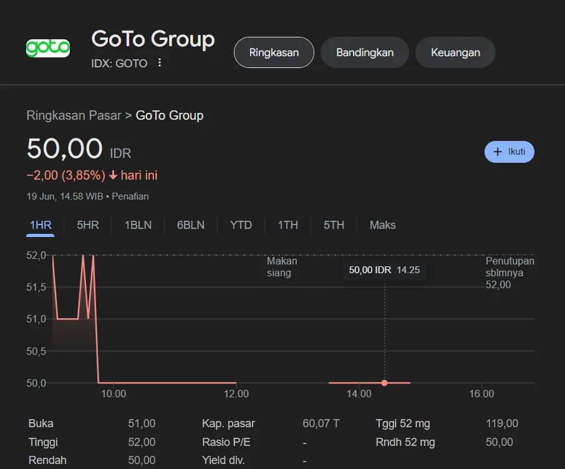565x469 pixels.
Task: Select the Maks chart range
Action: coord(383,225)
